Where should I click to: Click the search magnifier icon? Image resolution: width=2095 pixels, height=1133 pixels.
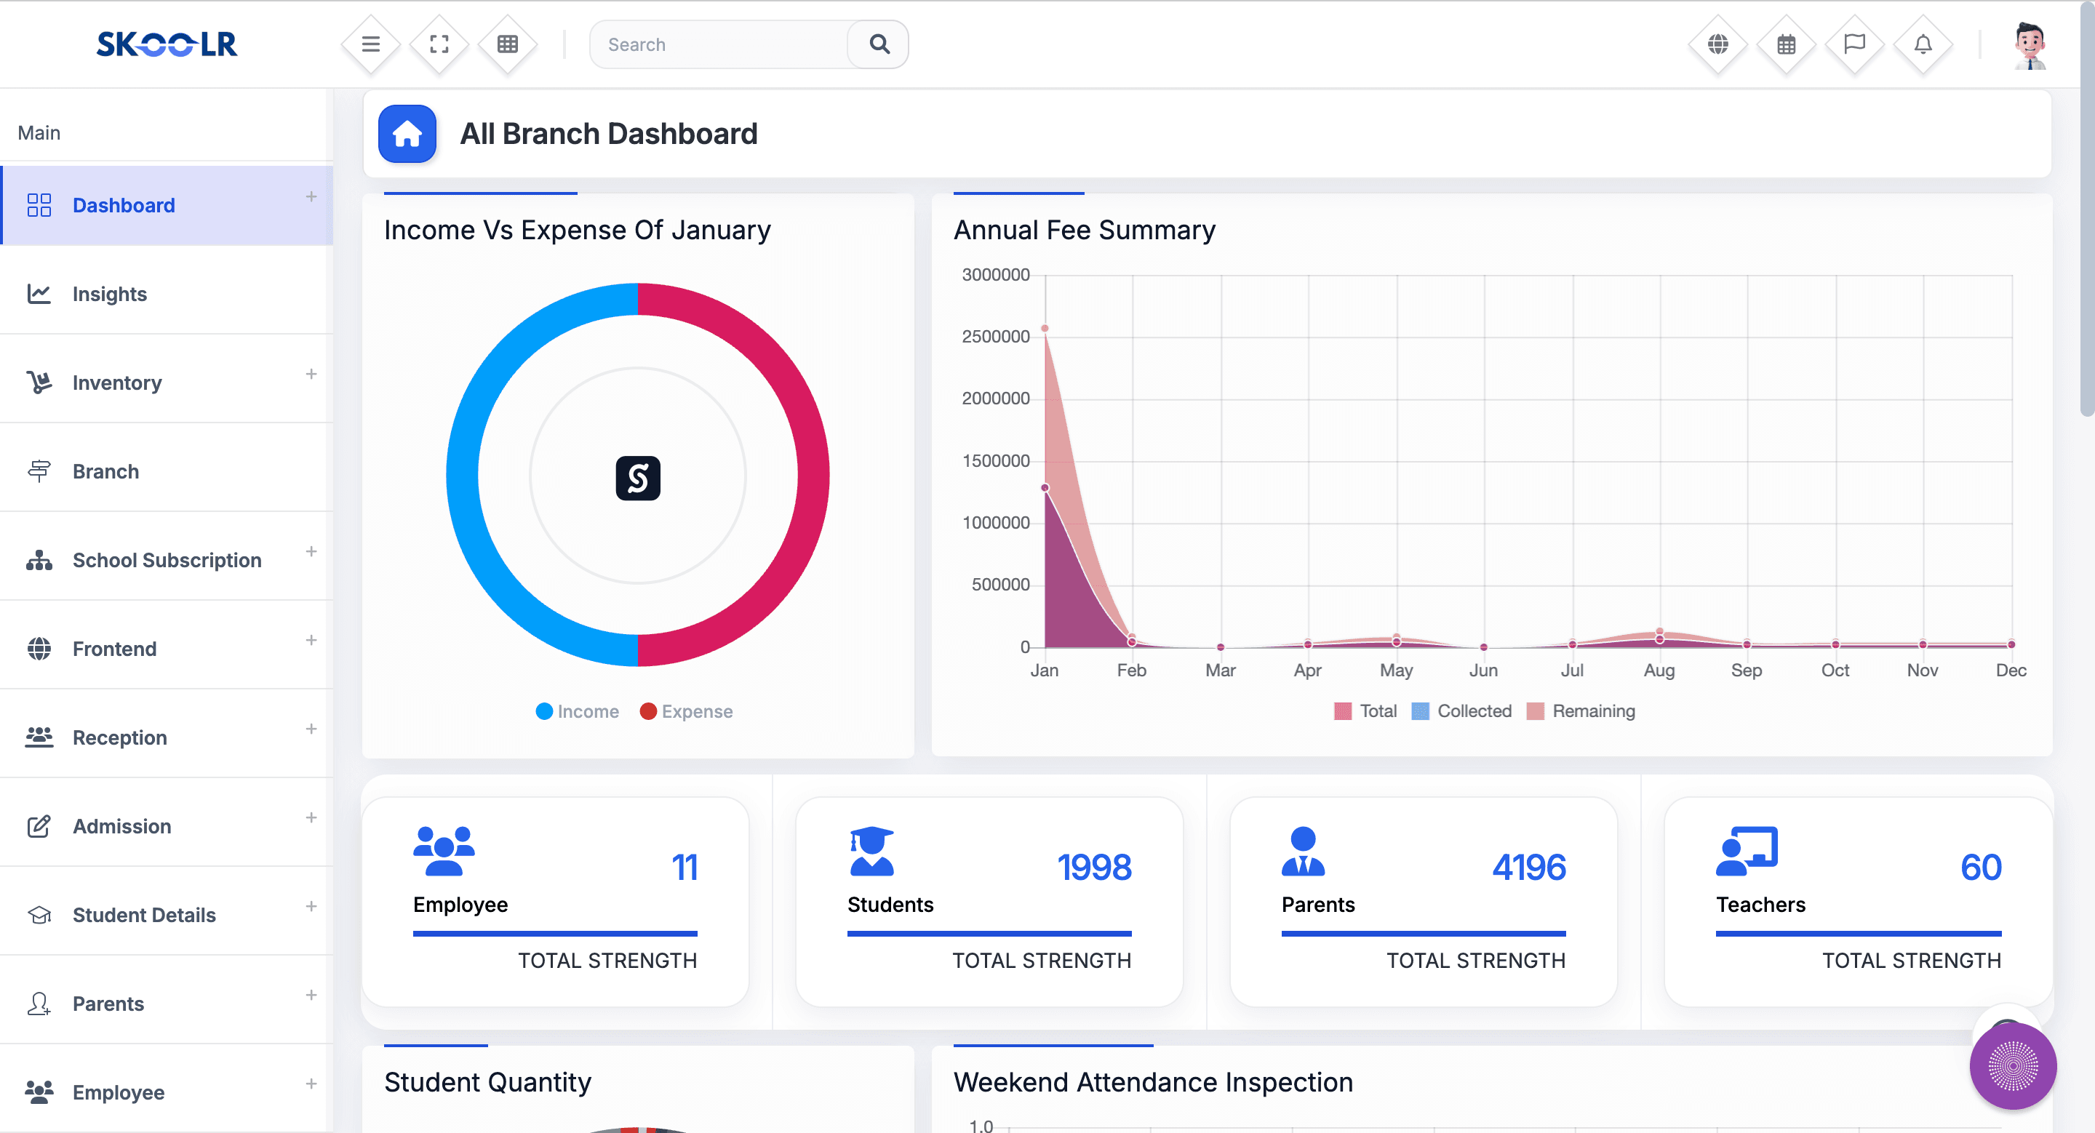point(878,44)
